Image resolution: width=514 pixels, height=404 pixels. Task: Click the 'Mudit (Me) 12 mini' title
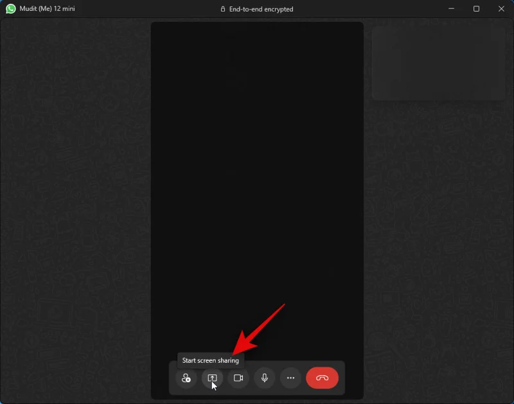click(47, 8)
